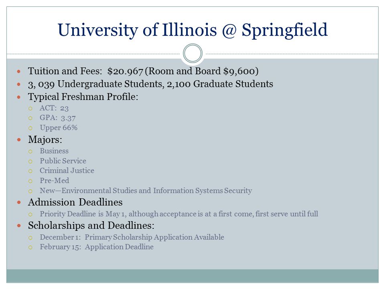Viewport: 385px width, 289px height.
Task: Select the Undergraduate Students line
Action: pos(150,84)
